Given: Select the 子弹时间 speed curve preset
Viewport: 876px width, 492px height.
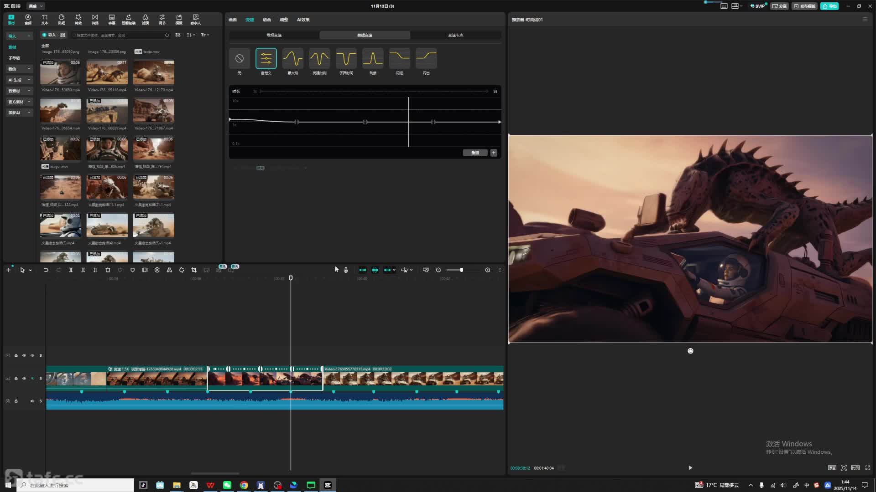Looking at the screenshot, I should 346,59.
